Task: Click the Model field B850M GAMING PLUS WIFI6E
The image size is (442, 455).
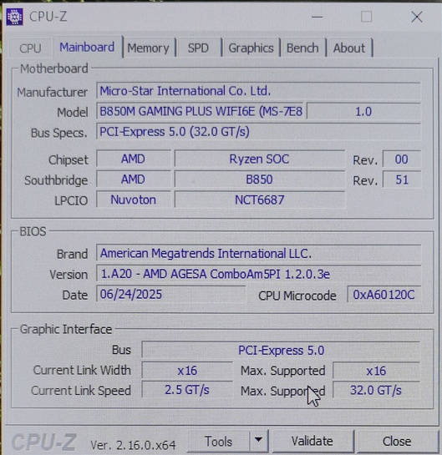Action: pos(200,111)
